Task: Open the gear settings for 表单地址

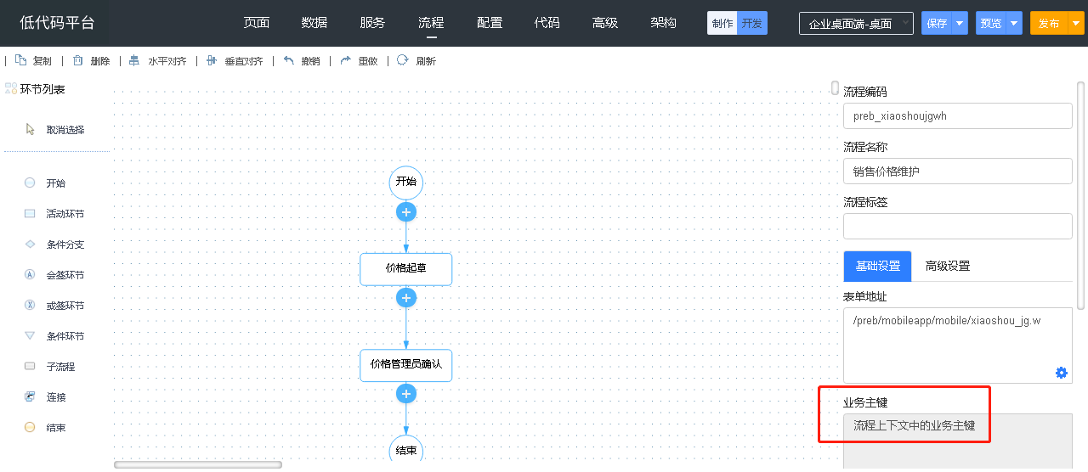Action: click(x=1061, y=372)
